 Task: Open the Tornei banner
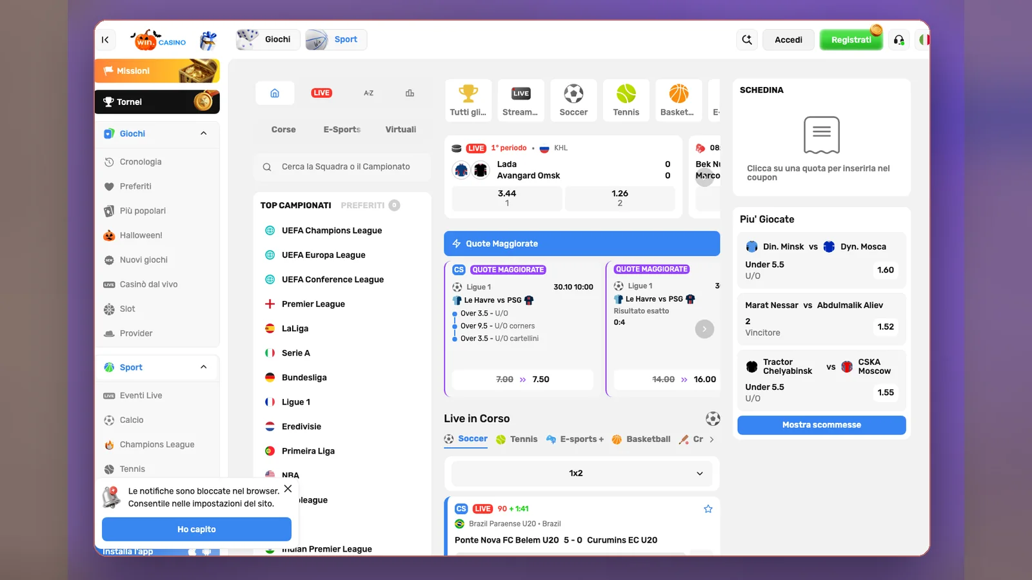click(157, 102)
